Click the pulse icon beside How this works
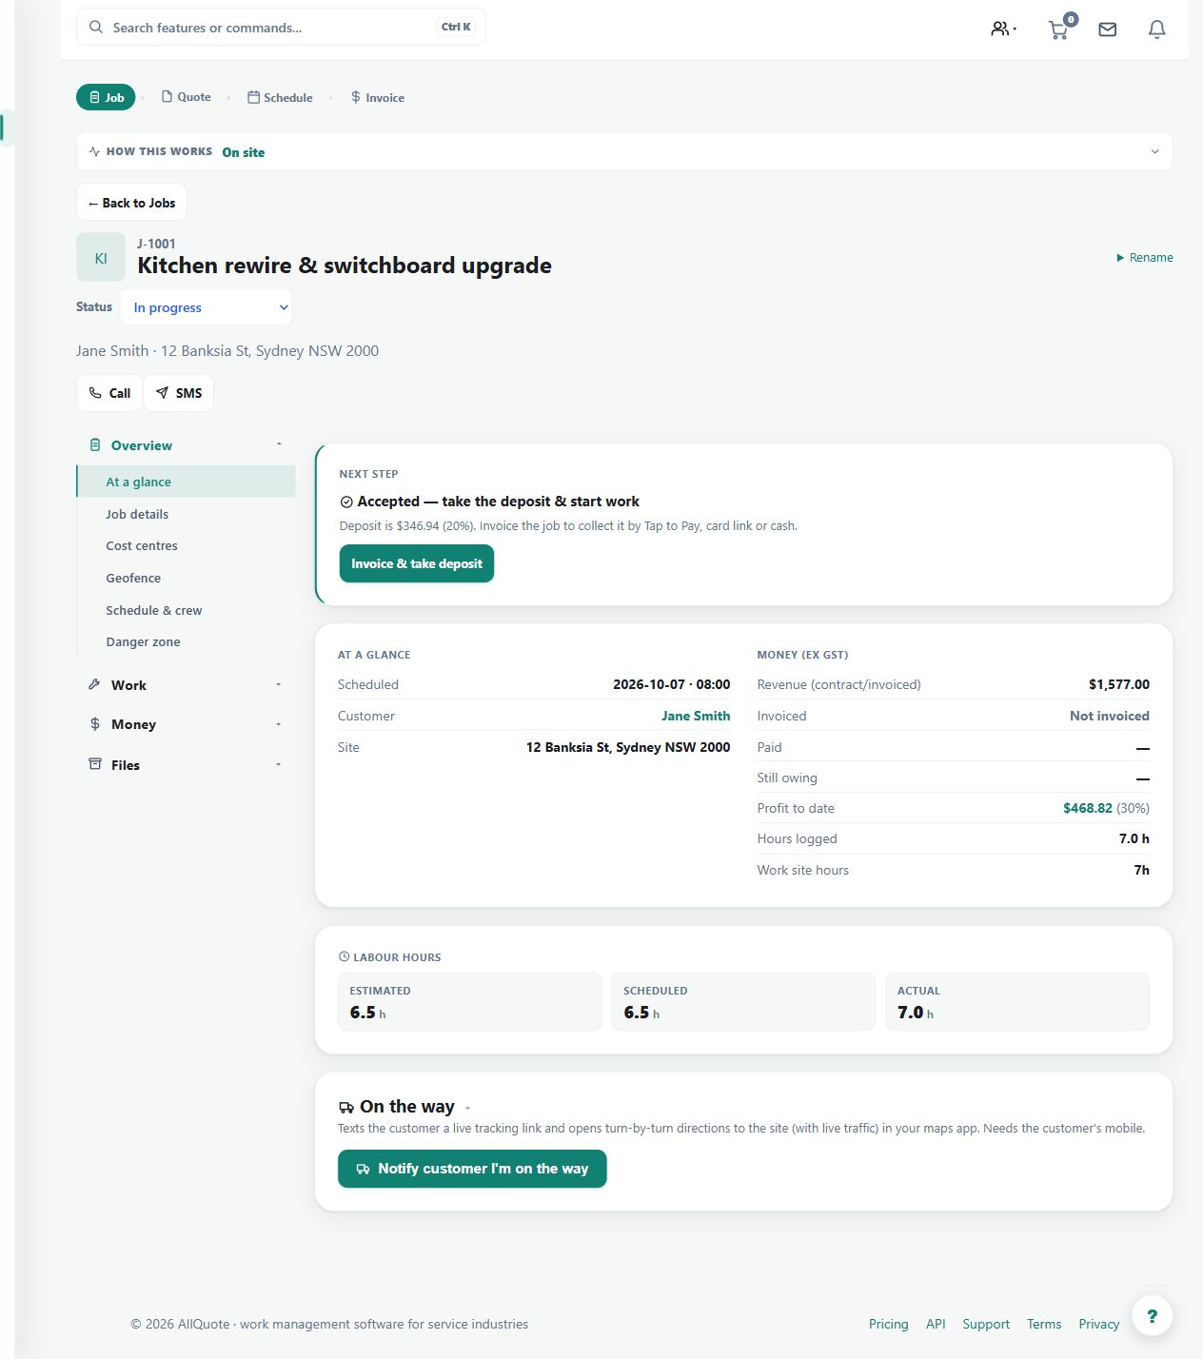 pyautogui.click(x=94, y=151)
